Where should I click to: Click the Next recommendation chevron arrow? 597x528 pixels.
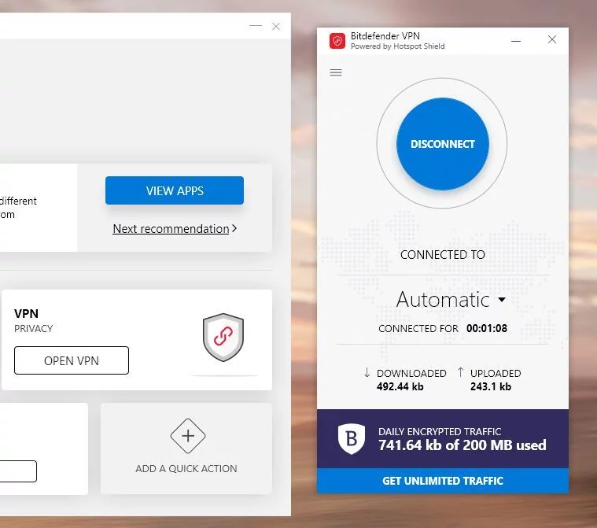tap(234, 228)
